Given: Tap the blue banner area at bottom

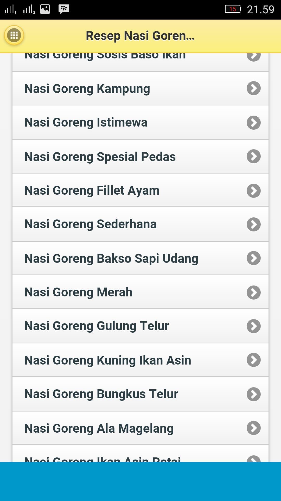Looking at the screenshot, I should coord(140,481).
